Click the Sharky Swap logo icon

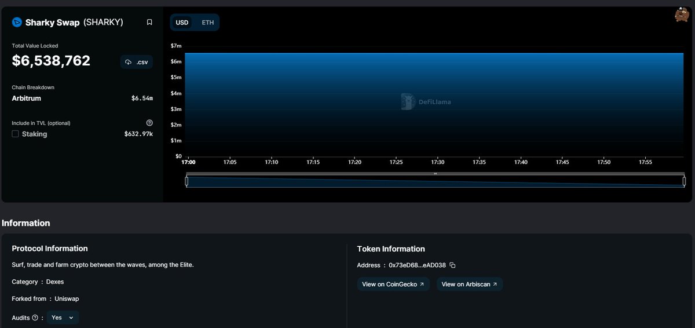[17, 22]
